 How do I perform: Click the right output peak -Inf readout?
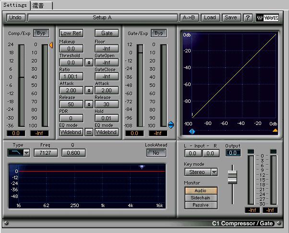tap(270, 210)
